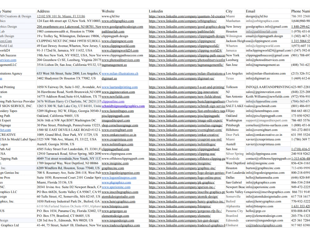310x232 pixels.
Task: Select the email cell 'sales@jpginnovation.com'
Action: tap(268, 92)
